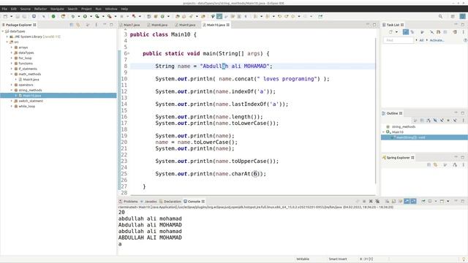Image resolution: width=468 pixels, height=263 pixels.
Task: Toggle Link with Editor in Package Explorer
Action: pyautogui.click(x=78, y=25)
